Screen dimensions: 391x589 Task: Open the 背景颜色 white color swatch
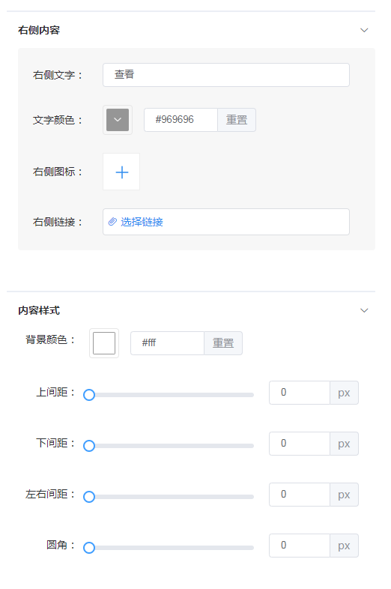104,343
